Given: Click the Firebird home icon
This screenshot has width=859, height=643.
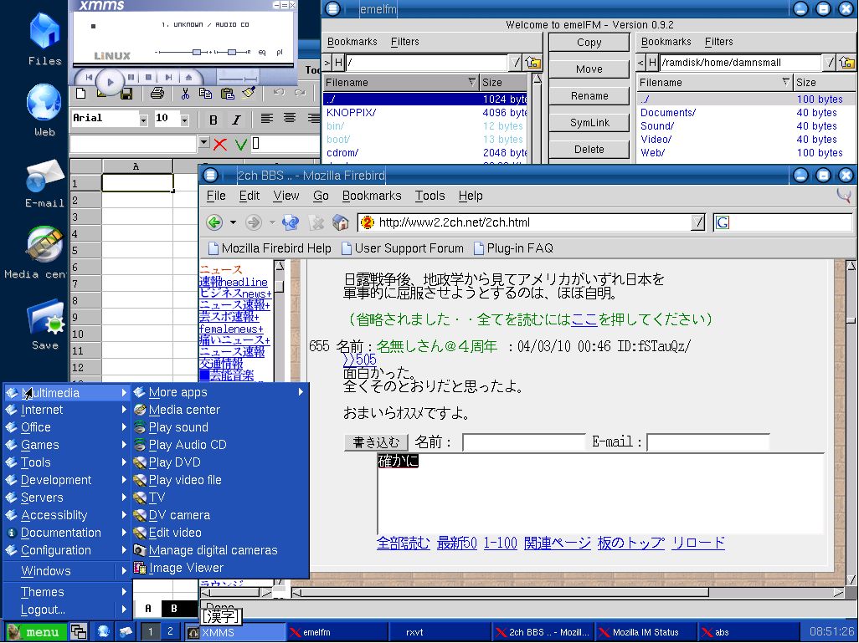Looking at the screenshot, I should click(340, 222).
